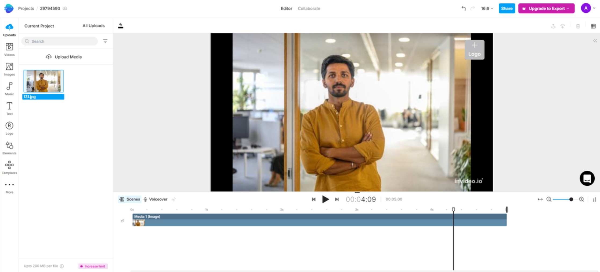Click the undo arrow in the top bar
Viewport: 600px width, 272px height.
pos(463,8)
